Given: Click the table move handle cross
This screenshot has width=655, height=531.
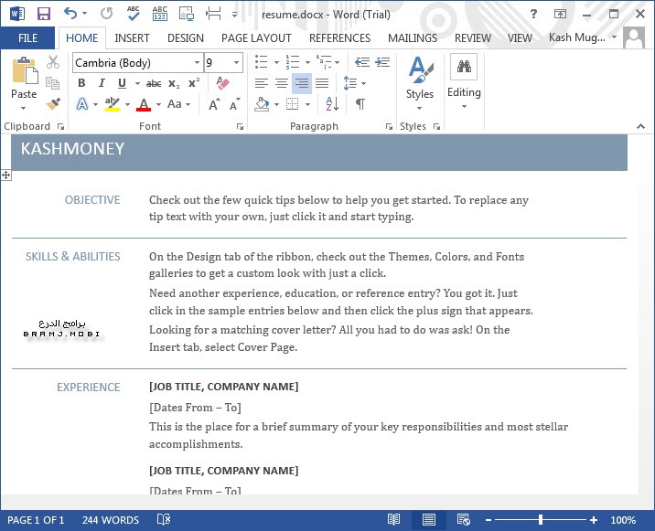Looking at the screenshot, I should click(5, 175).
